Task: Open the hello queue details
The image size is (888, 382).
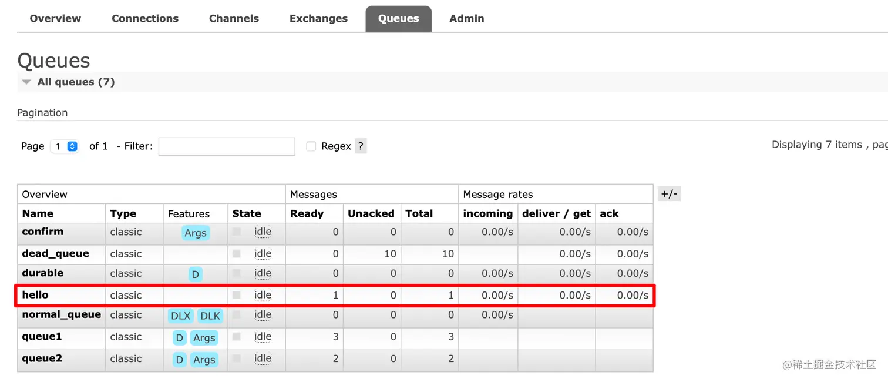Action: click(x=35, y=294)
